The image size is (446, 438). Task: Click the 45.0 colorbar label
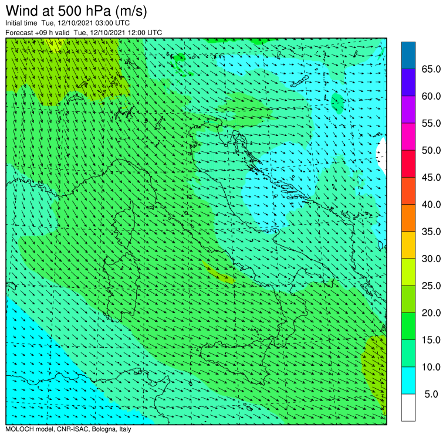(x=431, y=177)
